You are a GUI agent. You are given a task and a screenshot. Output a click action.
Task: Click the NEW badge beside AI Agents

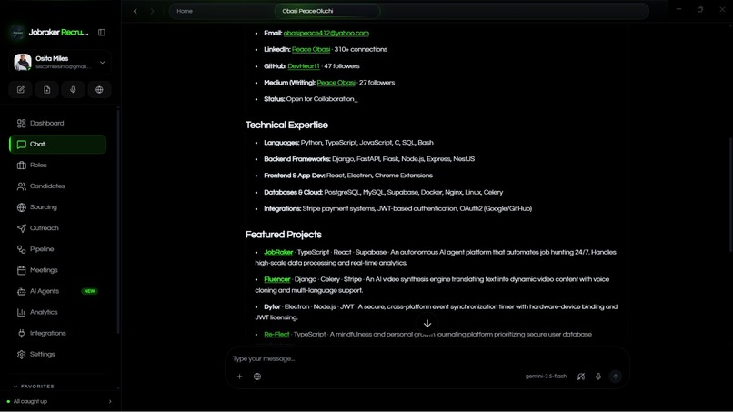[x=89, y=291]
